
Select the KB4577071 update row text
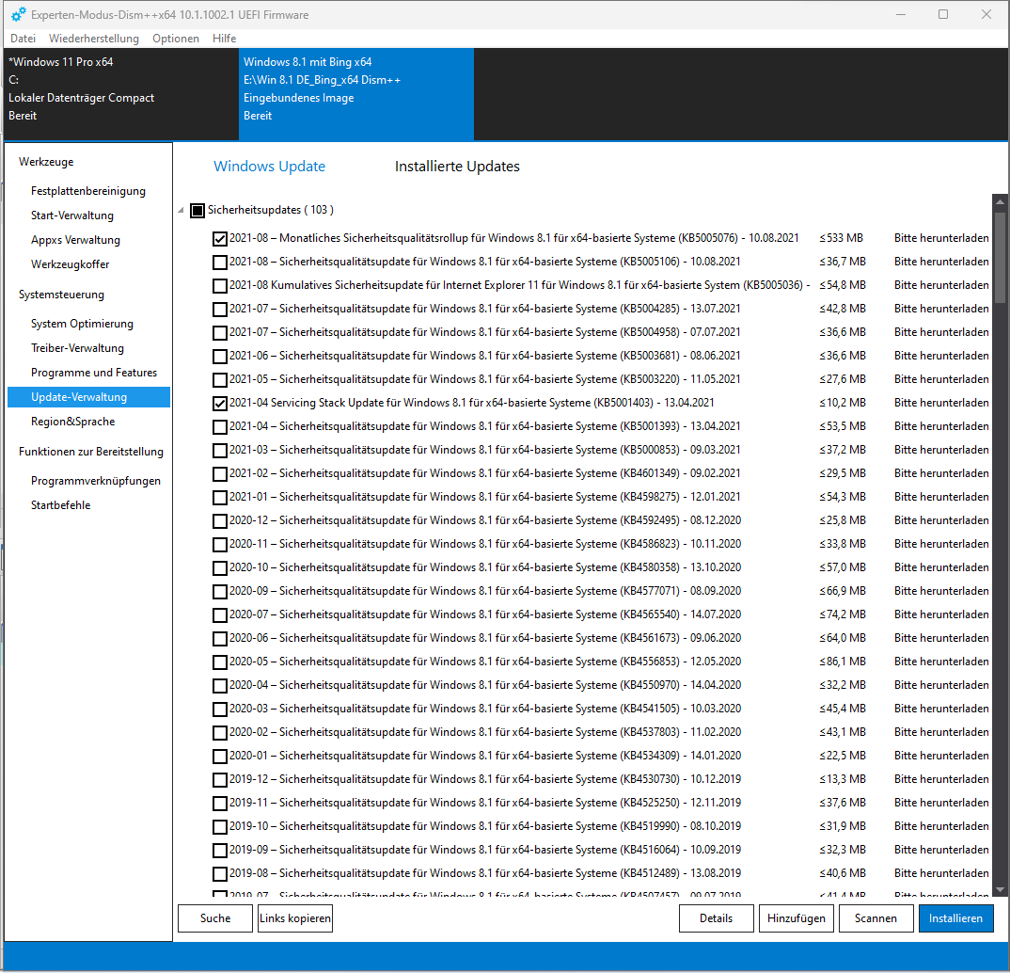[485, 590]
